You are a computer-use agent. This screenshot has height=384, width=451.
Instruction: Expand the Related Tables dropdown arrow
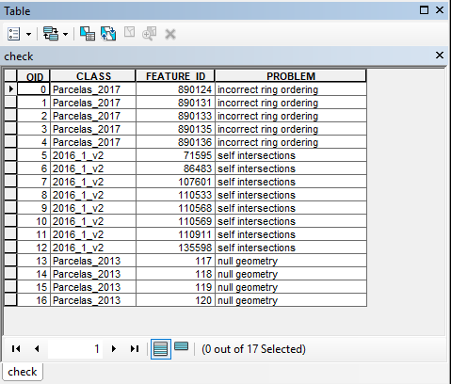coord(65,34)
